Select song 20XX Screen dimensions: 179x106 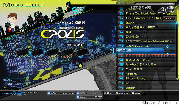[147, 23]
